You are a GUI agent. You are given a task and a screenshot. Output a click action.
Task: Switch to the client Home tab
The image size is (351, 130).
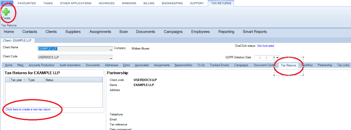(9, 65)
